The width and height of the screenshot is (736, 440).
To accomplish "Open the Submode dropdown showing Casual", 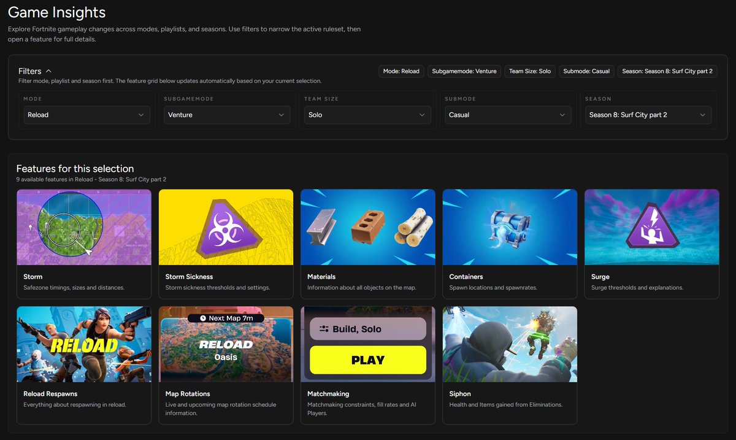I will (x=508, y=115).
